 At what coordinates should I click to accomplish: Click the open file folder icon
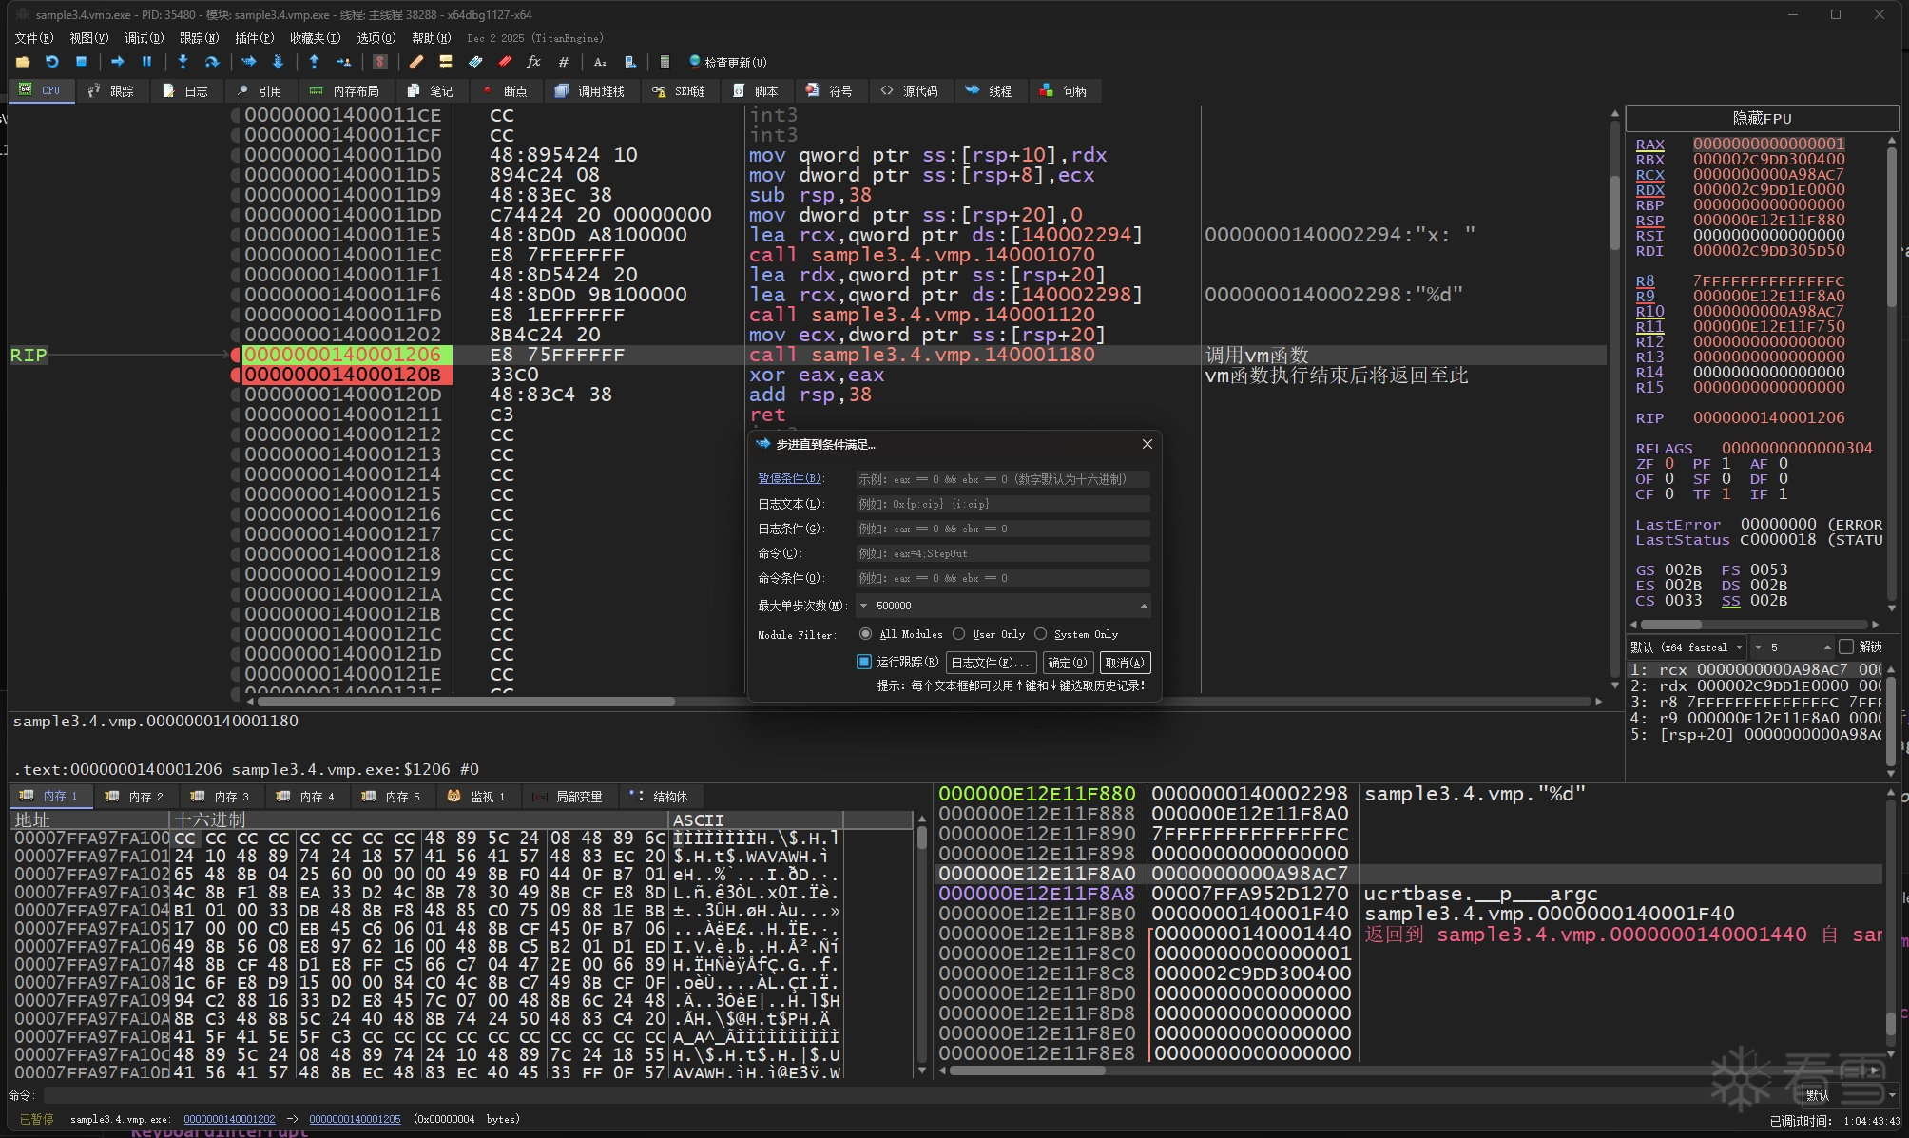pos(23,62)
